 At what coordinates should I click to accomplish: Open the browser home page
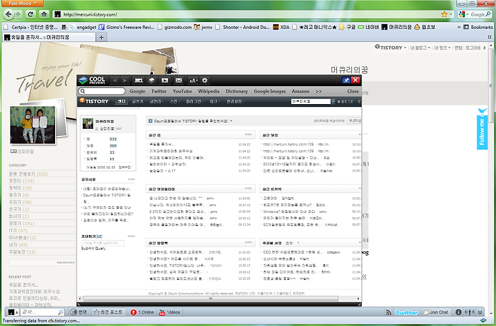click(x=44, y=14)
